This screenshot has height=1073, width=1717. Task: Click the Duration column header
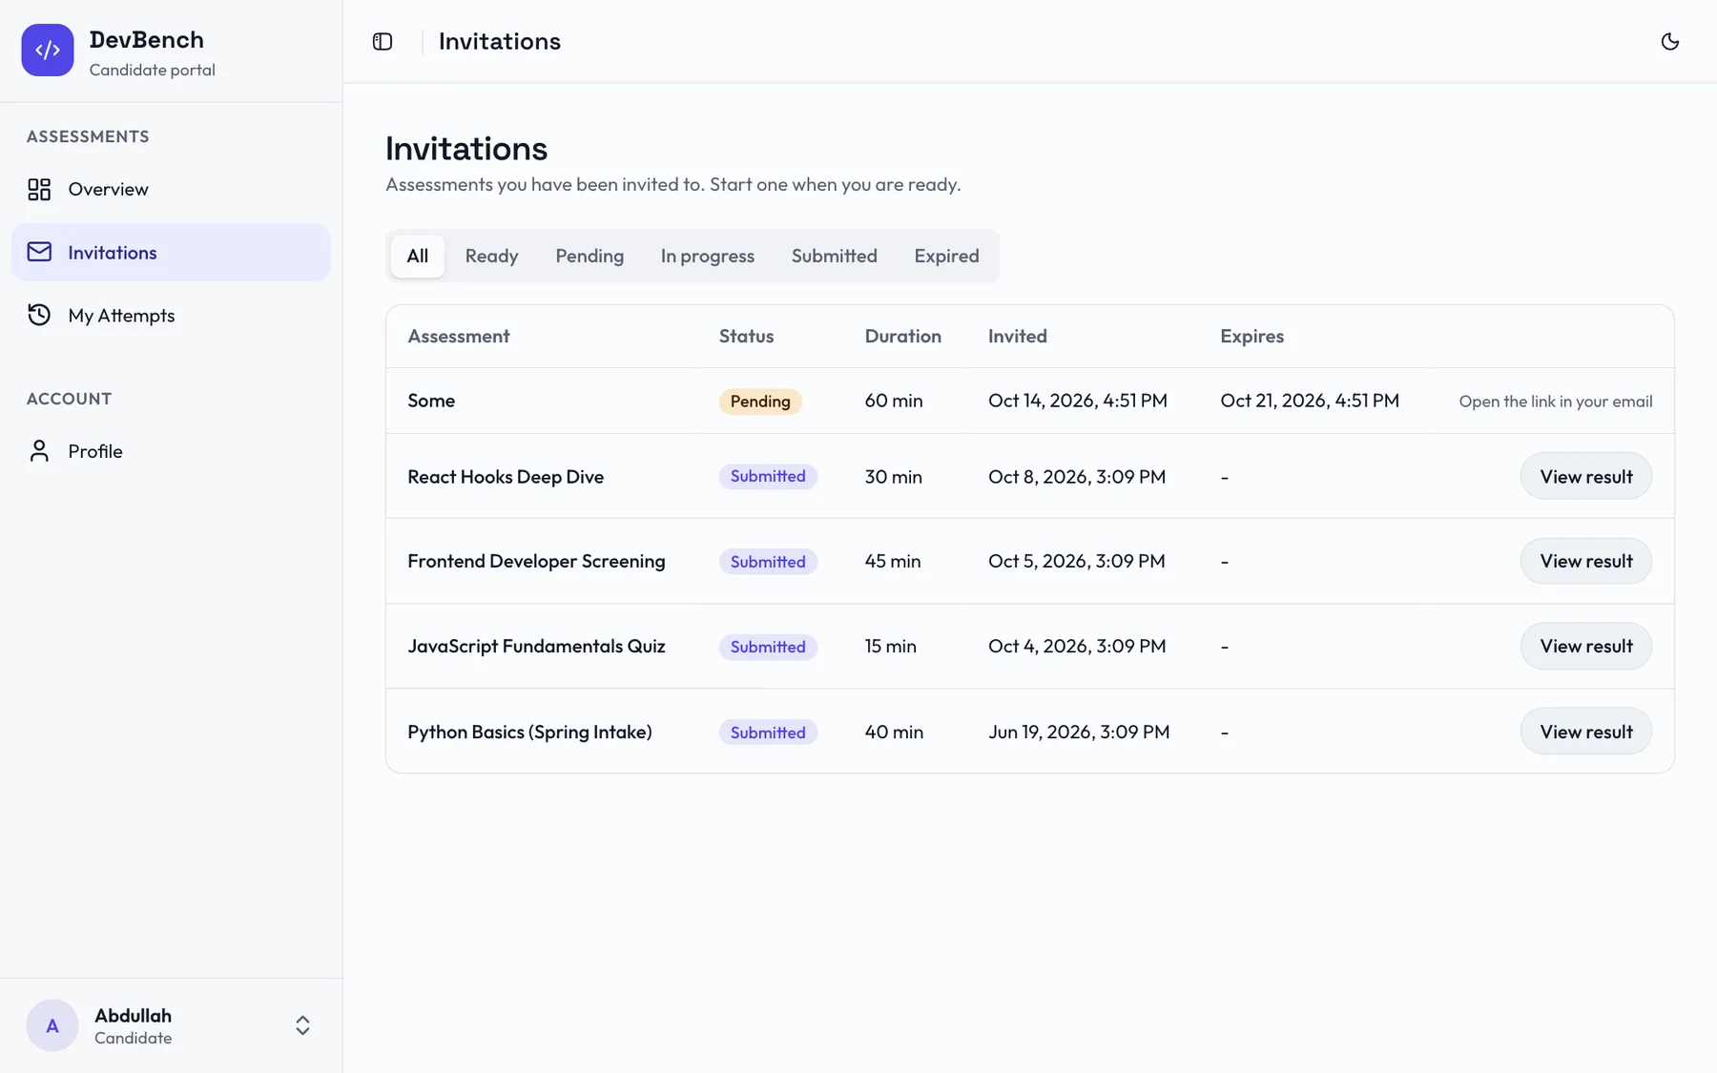pyautogui.click(x=902, y=336)
